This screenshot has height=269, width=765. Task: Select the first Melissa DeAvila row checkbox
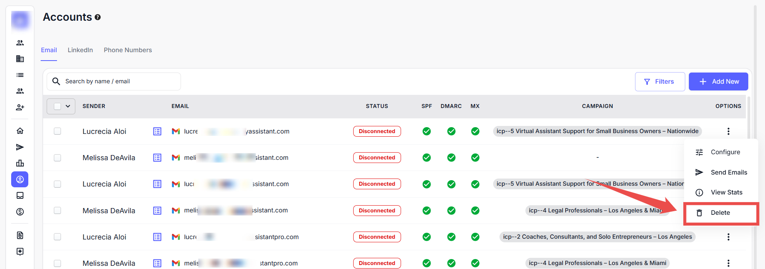point(57,157)
